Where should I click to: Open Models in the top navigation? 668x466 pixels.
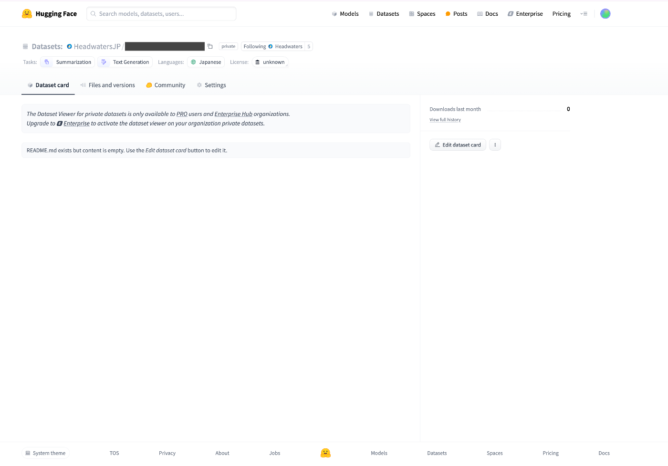[x=345, y=14]
